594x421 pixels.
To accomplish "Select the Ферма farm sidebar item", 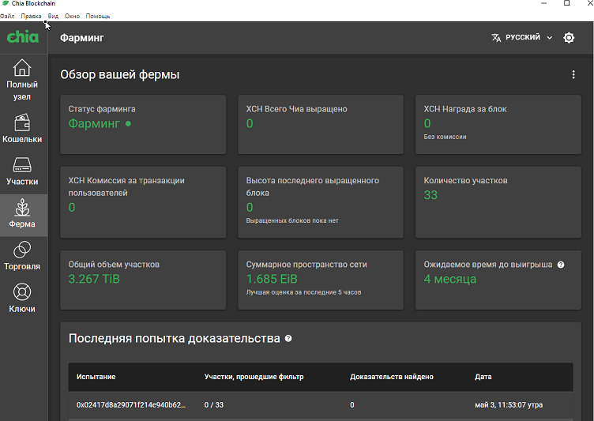I will click(x=22, y=213).
